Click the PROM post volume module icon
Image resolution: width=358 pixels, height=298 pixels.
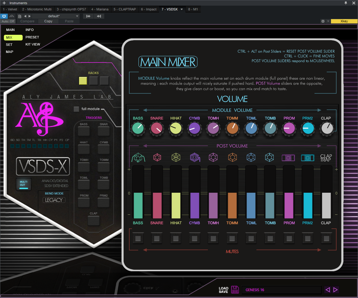click(x=288, y=158)
